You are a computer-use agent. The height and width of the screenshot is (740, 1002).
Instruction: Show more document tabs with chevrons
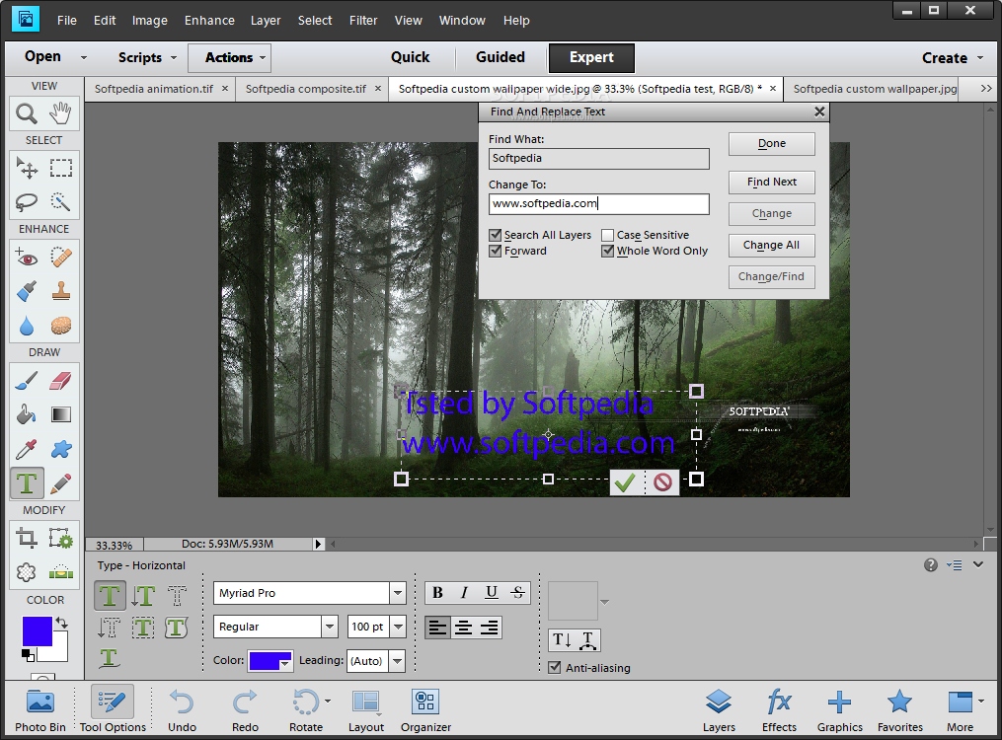pyautogui.click(x=986, y=89)
